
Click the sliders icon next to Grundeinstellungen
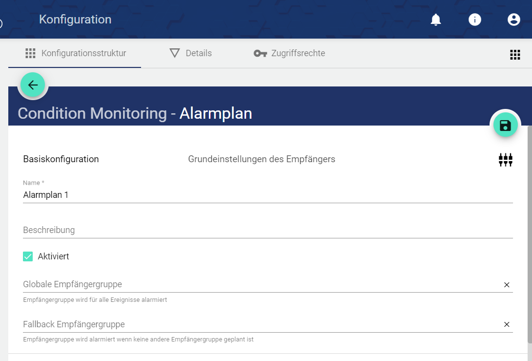(x=505, y=160)
